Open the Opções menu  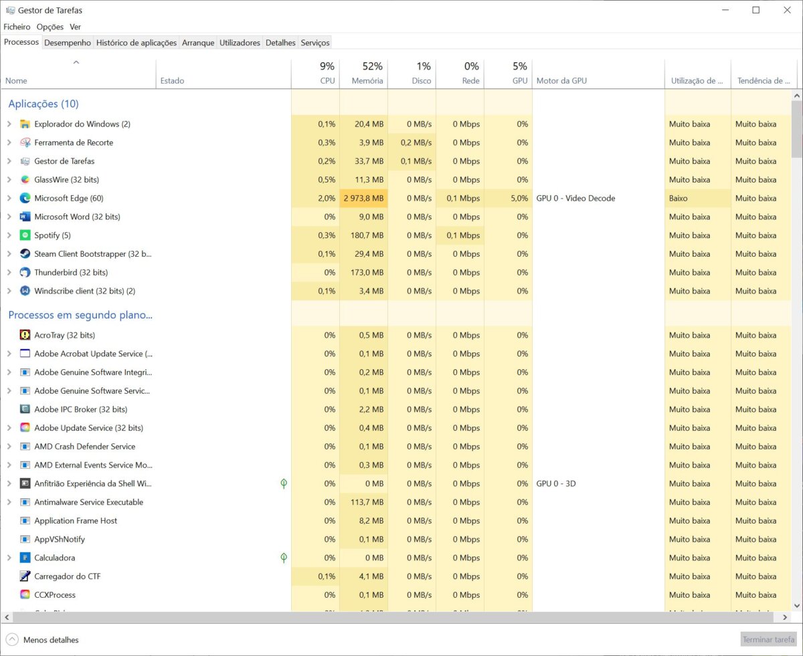50,27
